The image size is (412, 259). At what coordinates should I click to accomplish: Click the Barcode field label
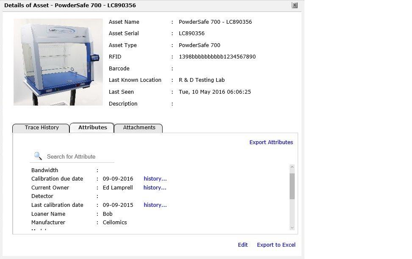pyautogui.click(x=119, y=69)
